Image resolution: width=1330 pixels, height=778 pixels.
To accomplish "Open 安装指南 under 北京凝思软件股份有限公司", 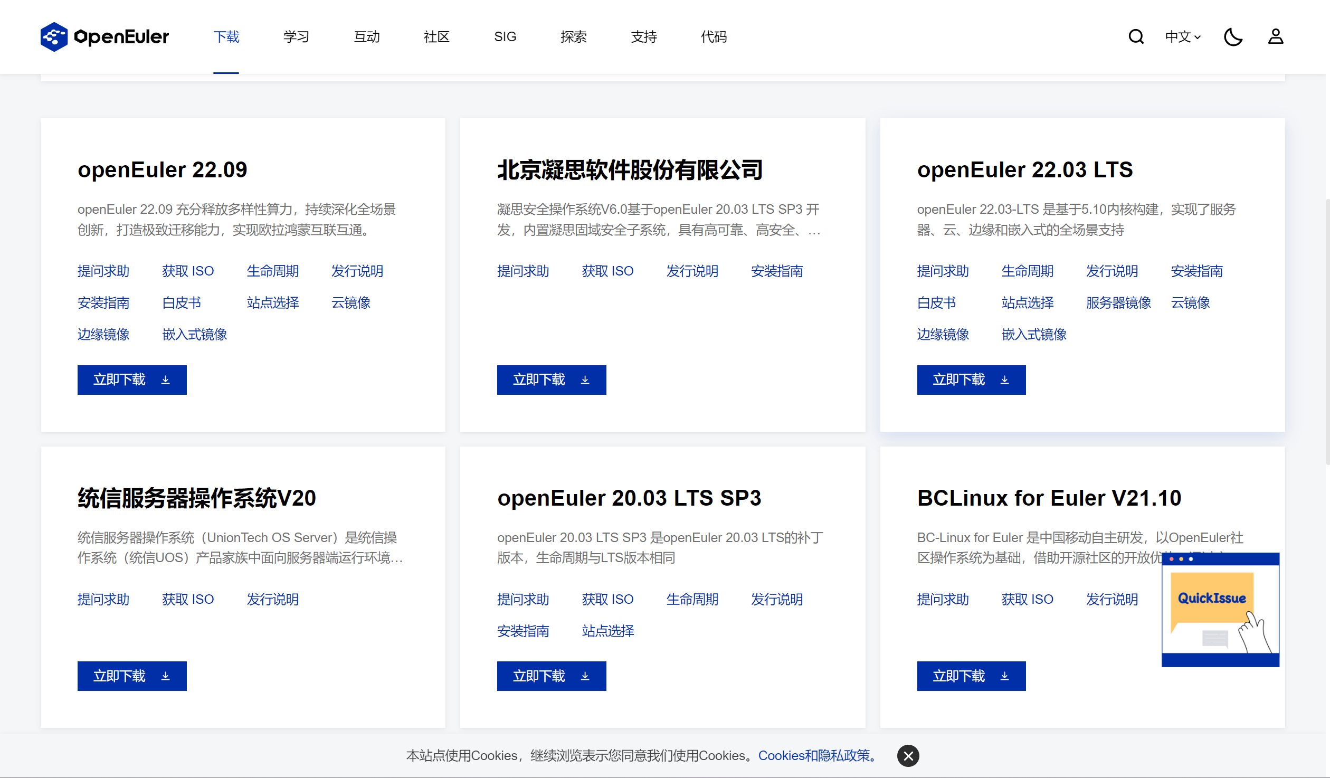I will point(777,271).
